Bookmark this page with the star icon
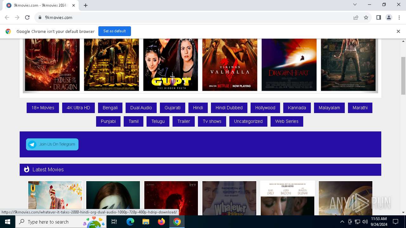 coord(366,17)
